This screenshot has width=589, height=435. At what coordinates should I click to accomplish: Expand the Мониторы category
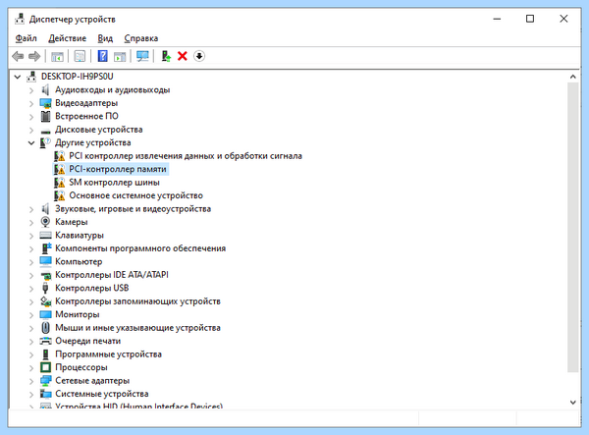coord(31,315)
